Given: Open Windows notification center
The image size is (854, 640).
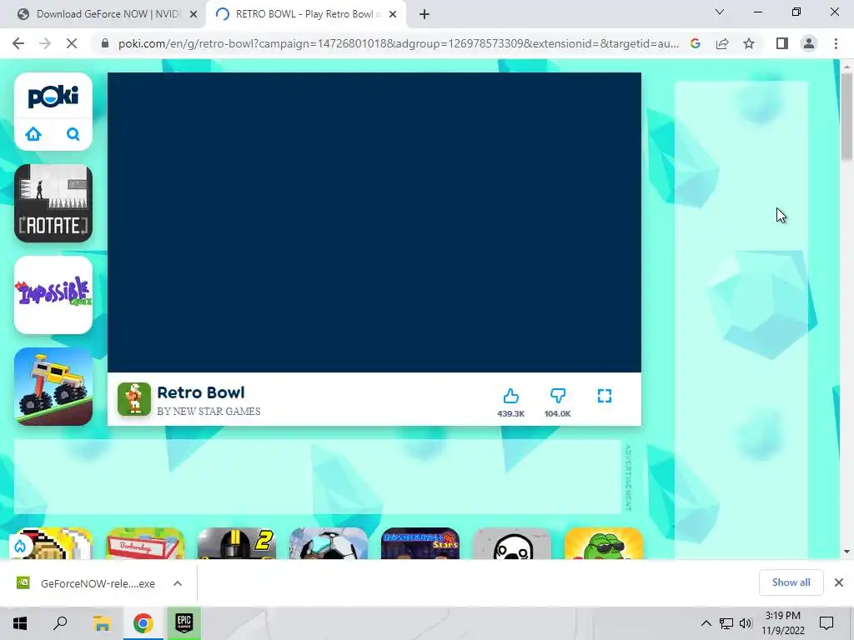Looking at the screenshot, I should (826, 623).
